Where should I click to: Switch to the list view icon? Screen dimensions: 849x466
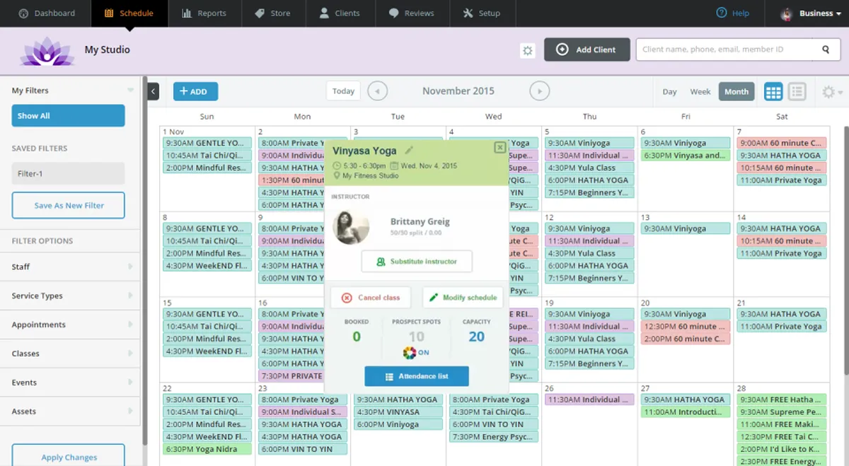click(797, 91)
